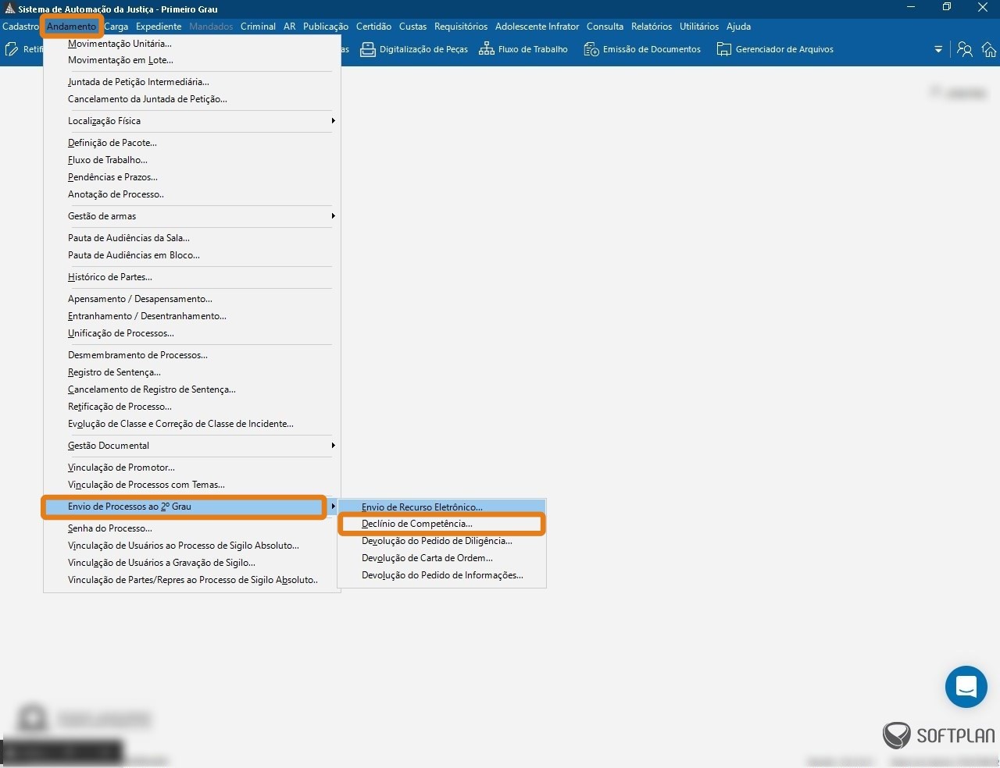Open the Consulta menu

(x=605, y=27)
